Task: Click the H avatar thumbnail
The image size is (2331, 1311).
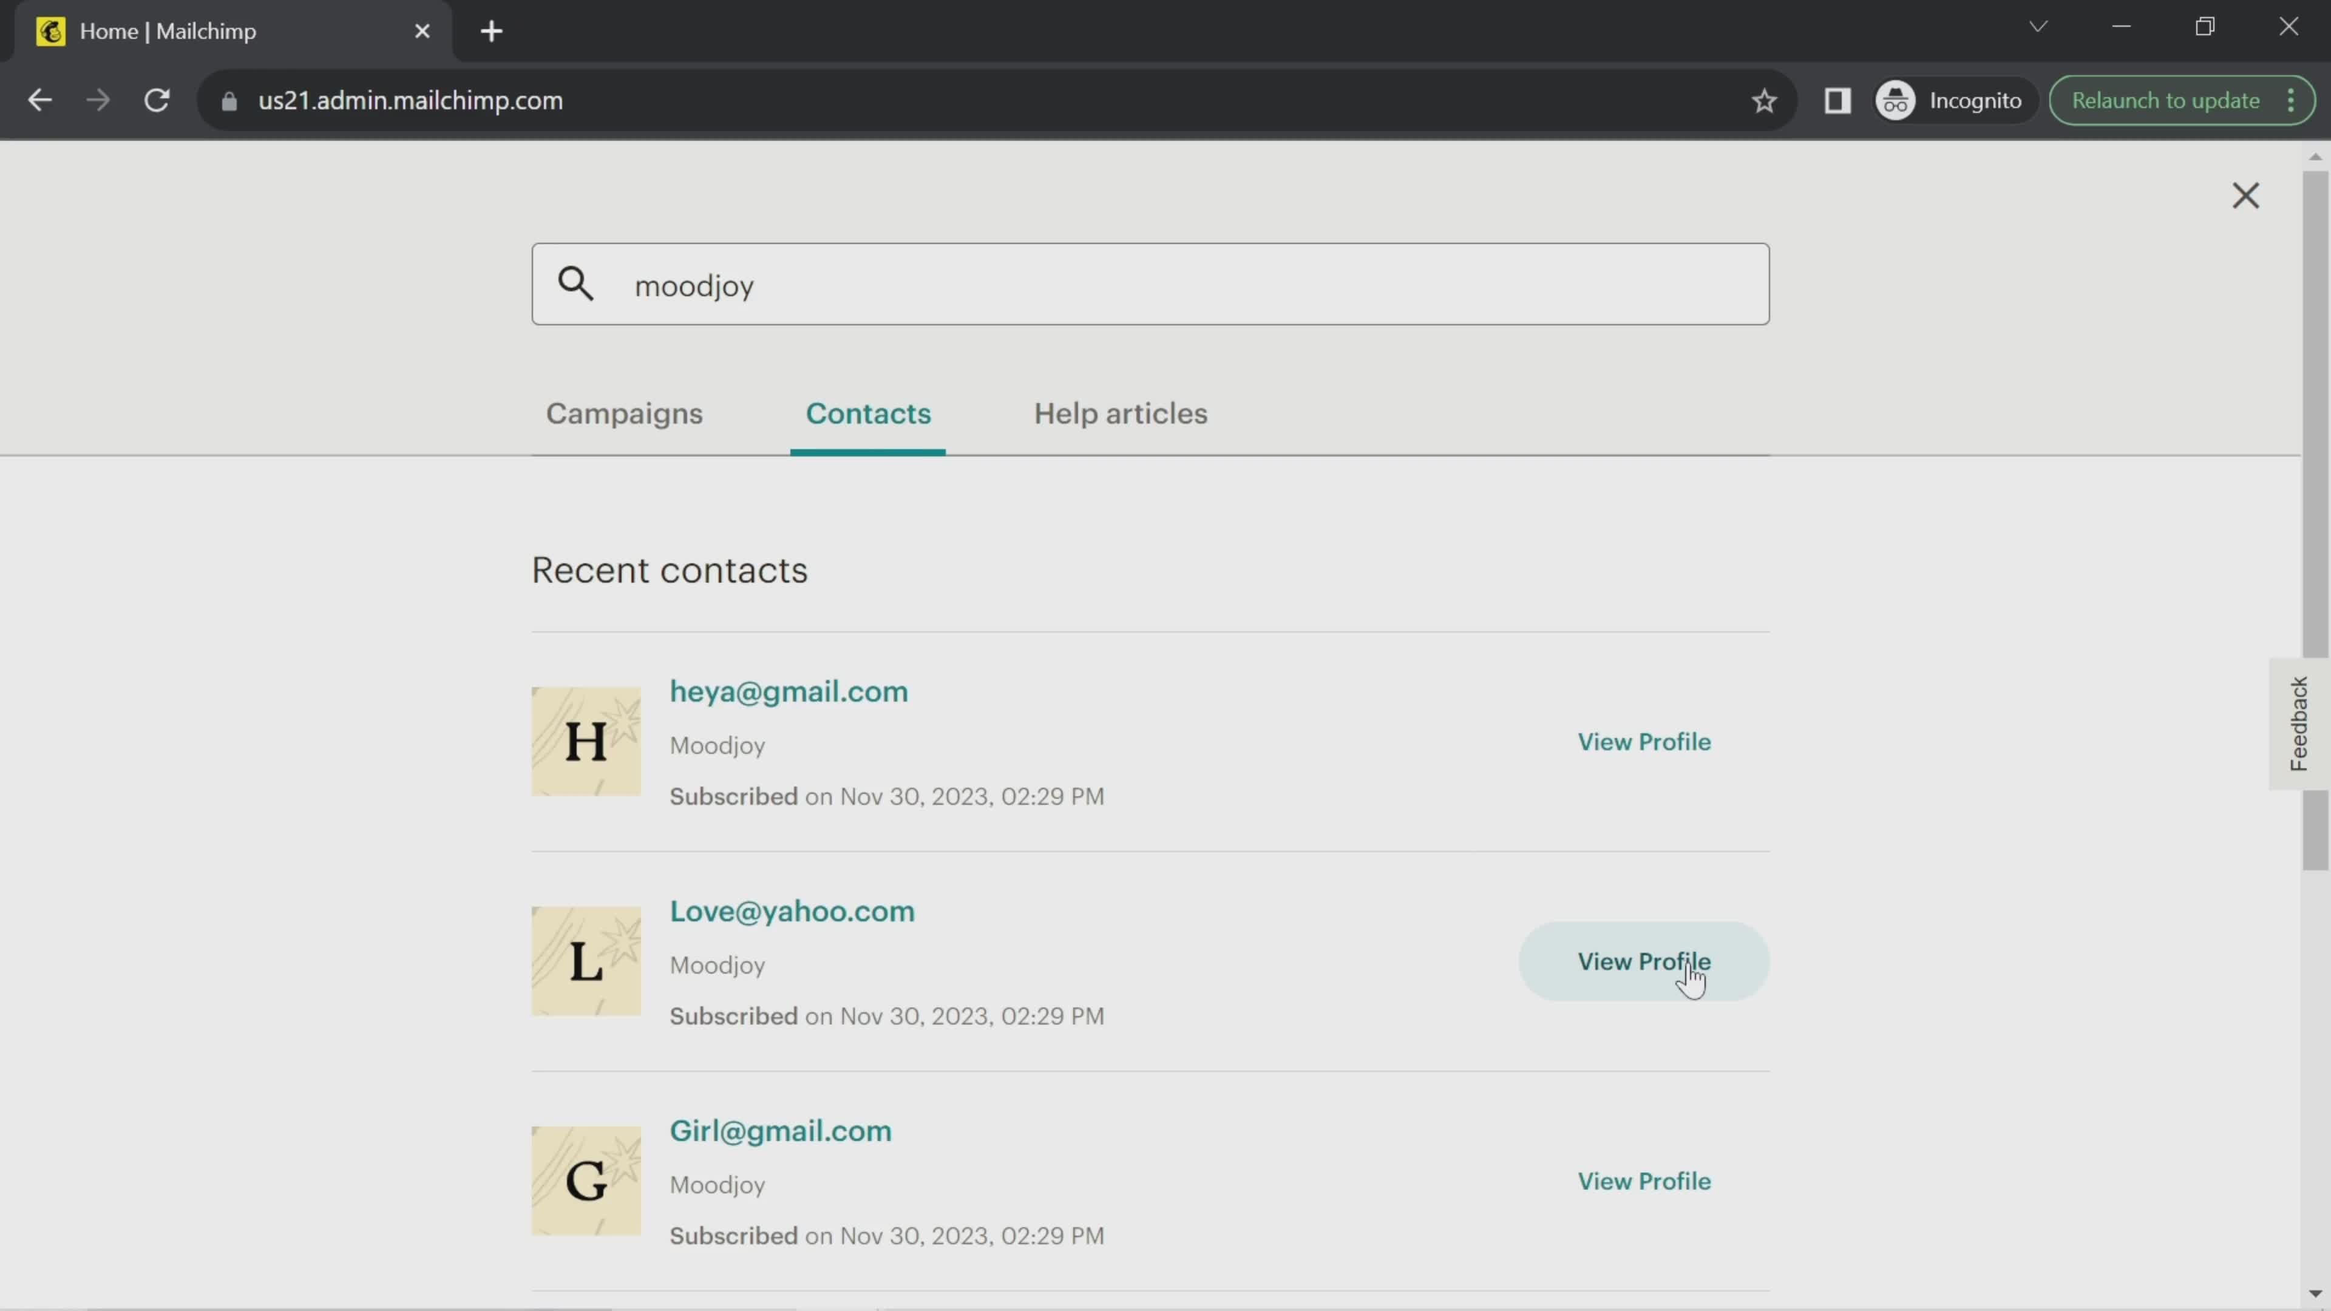Action: click(585, 741)
